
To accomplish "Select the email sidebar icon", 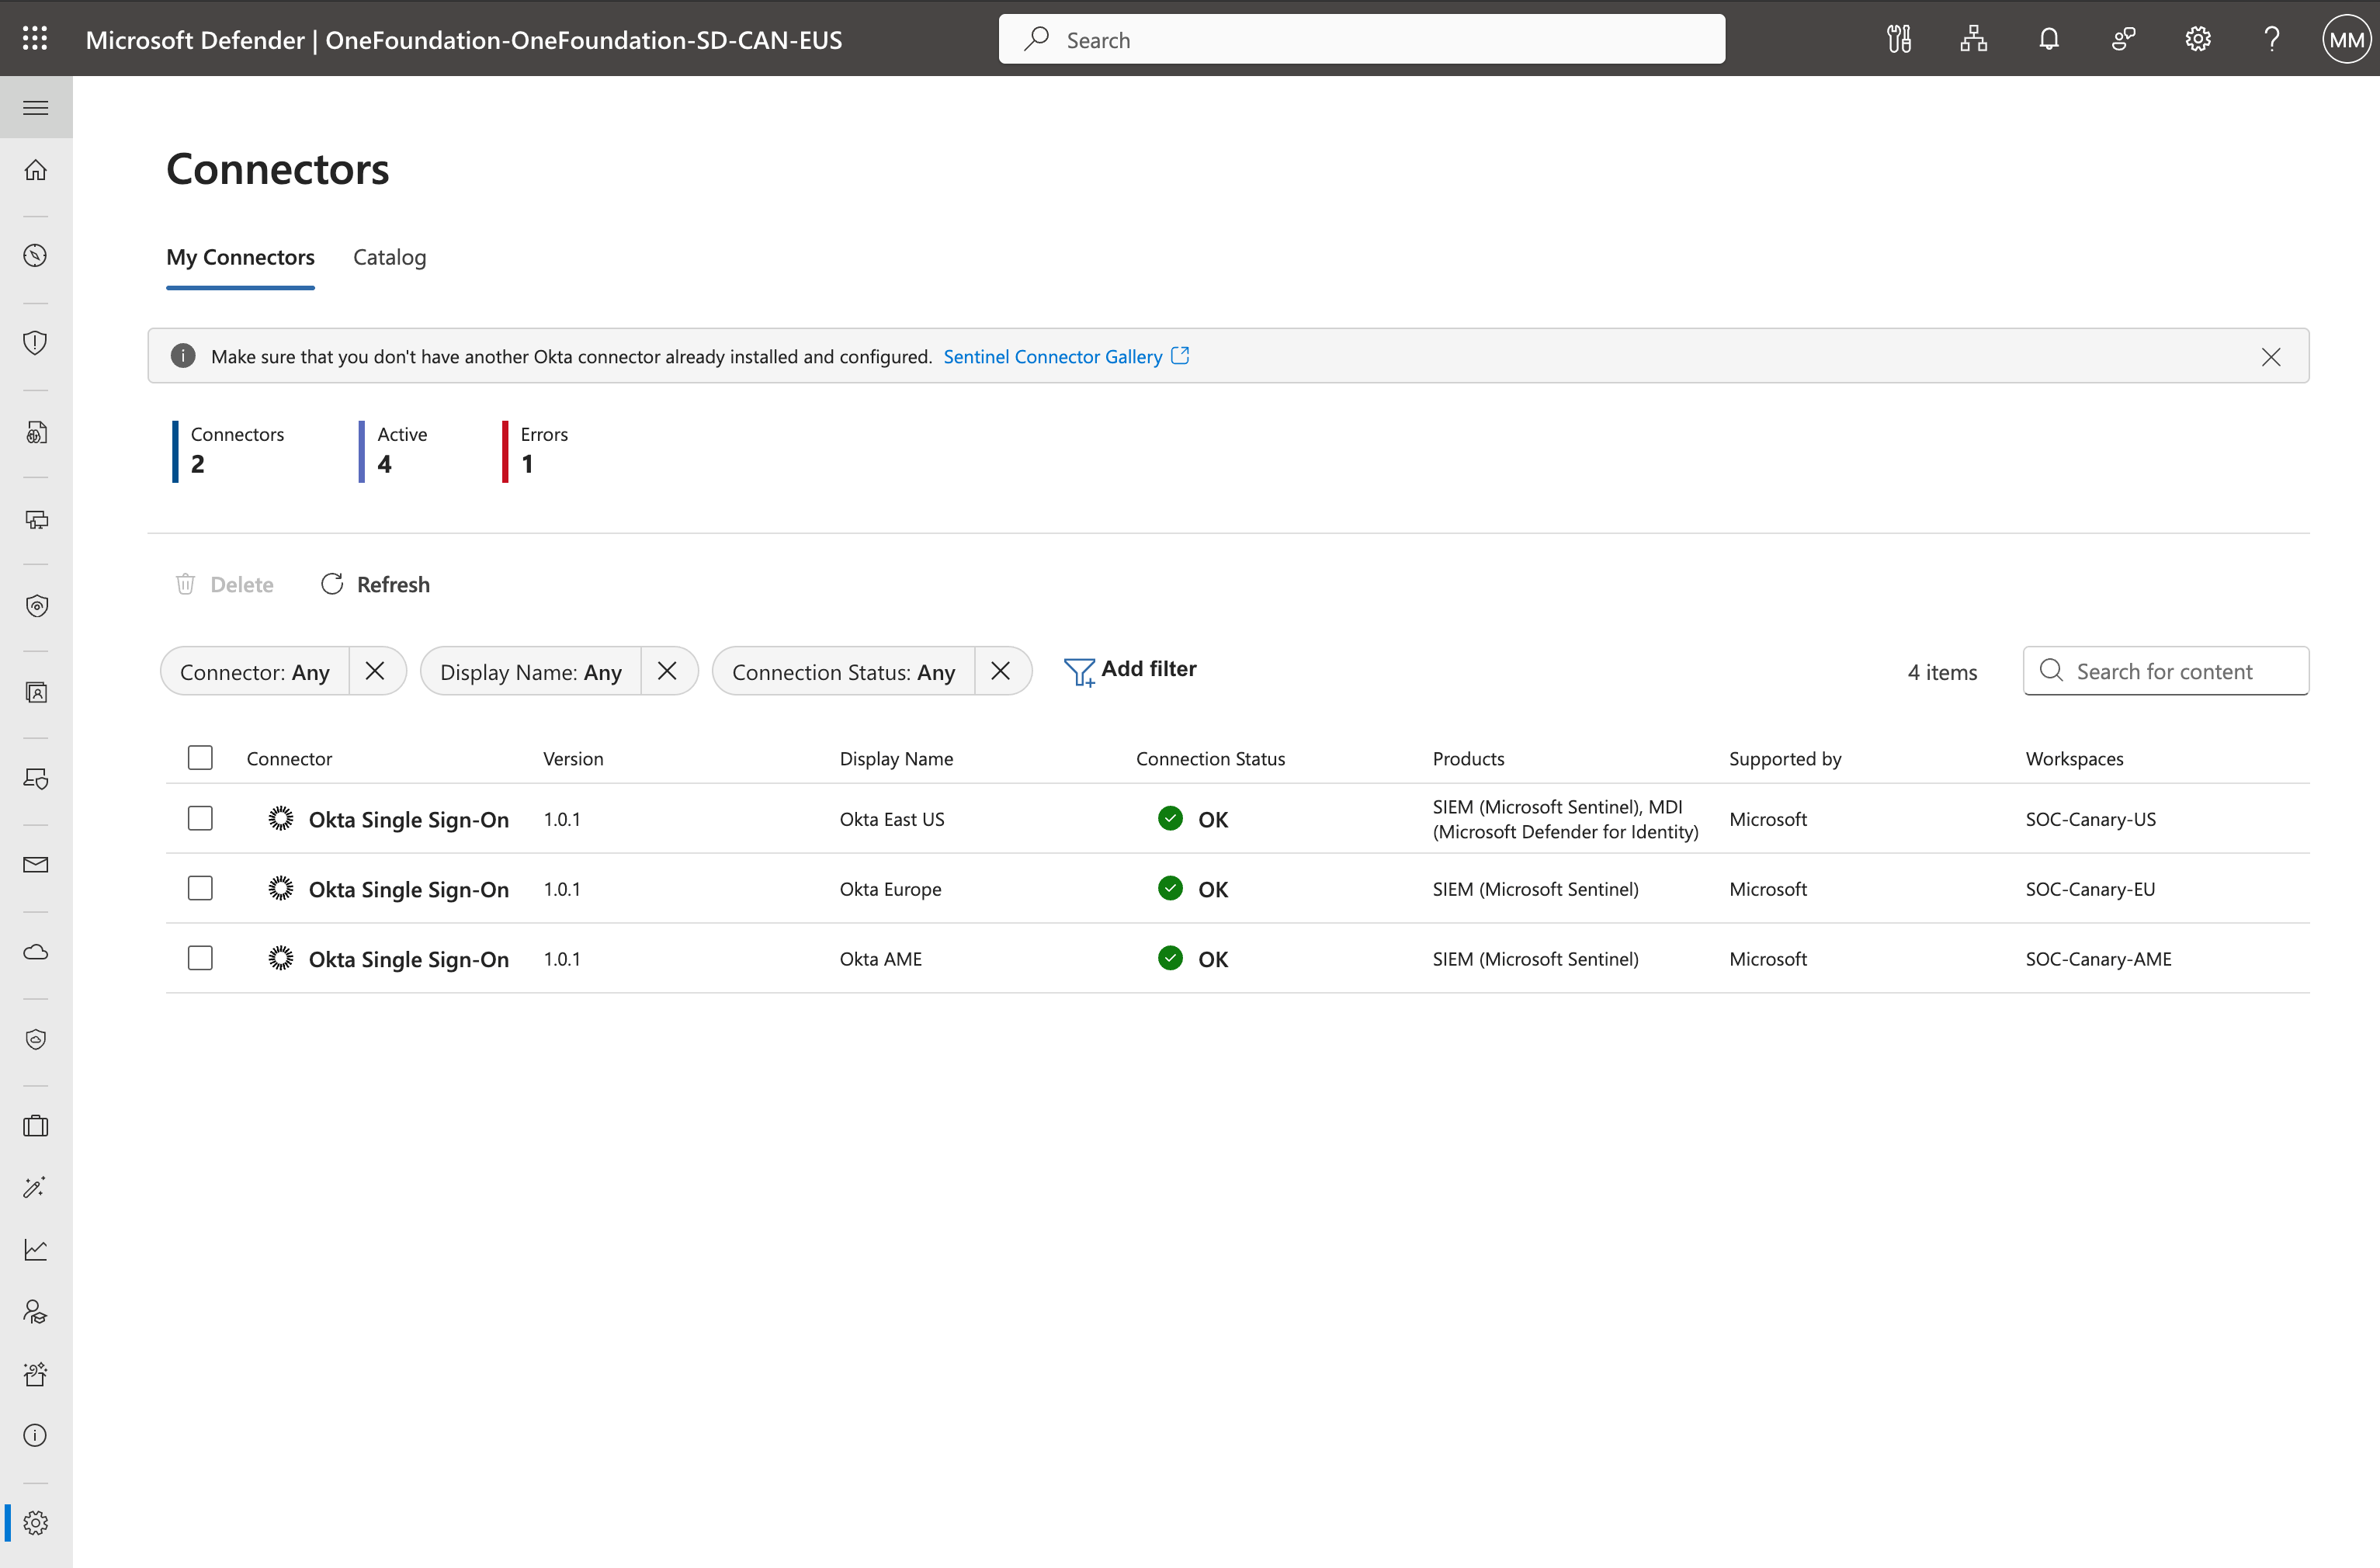I will click(36, 864).
